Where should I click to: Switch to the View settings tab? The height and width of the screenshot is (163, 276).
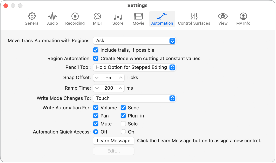[223, 18]
